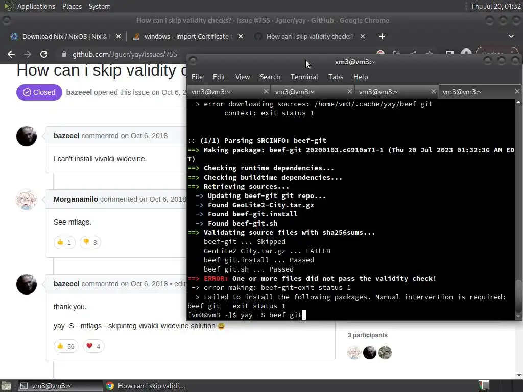Viewport: 523px width, 392px height.
Task: Select the third vm3@vm3:~ terminal tab
Action: [396, 92]
